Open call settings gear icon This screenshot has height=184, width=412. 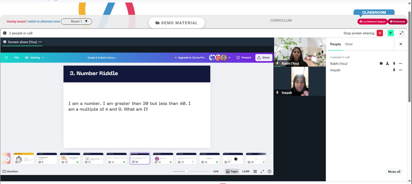tap(5, 33)
